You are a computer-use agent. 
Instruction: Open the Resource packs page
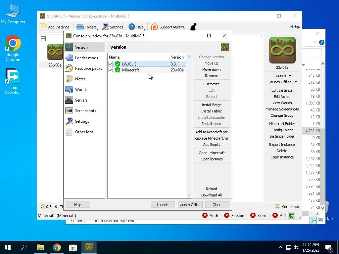point(84,68)
